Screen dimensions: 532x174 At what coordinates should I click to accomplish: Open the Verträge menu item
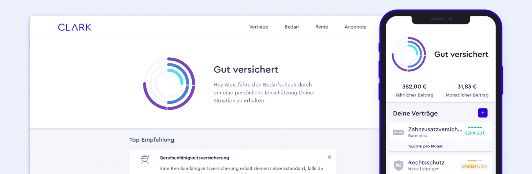[259, 27]
